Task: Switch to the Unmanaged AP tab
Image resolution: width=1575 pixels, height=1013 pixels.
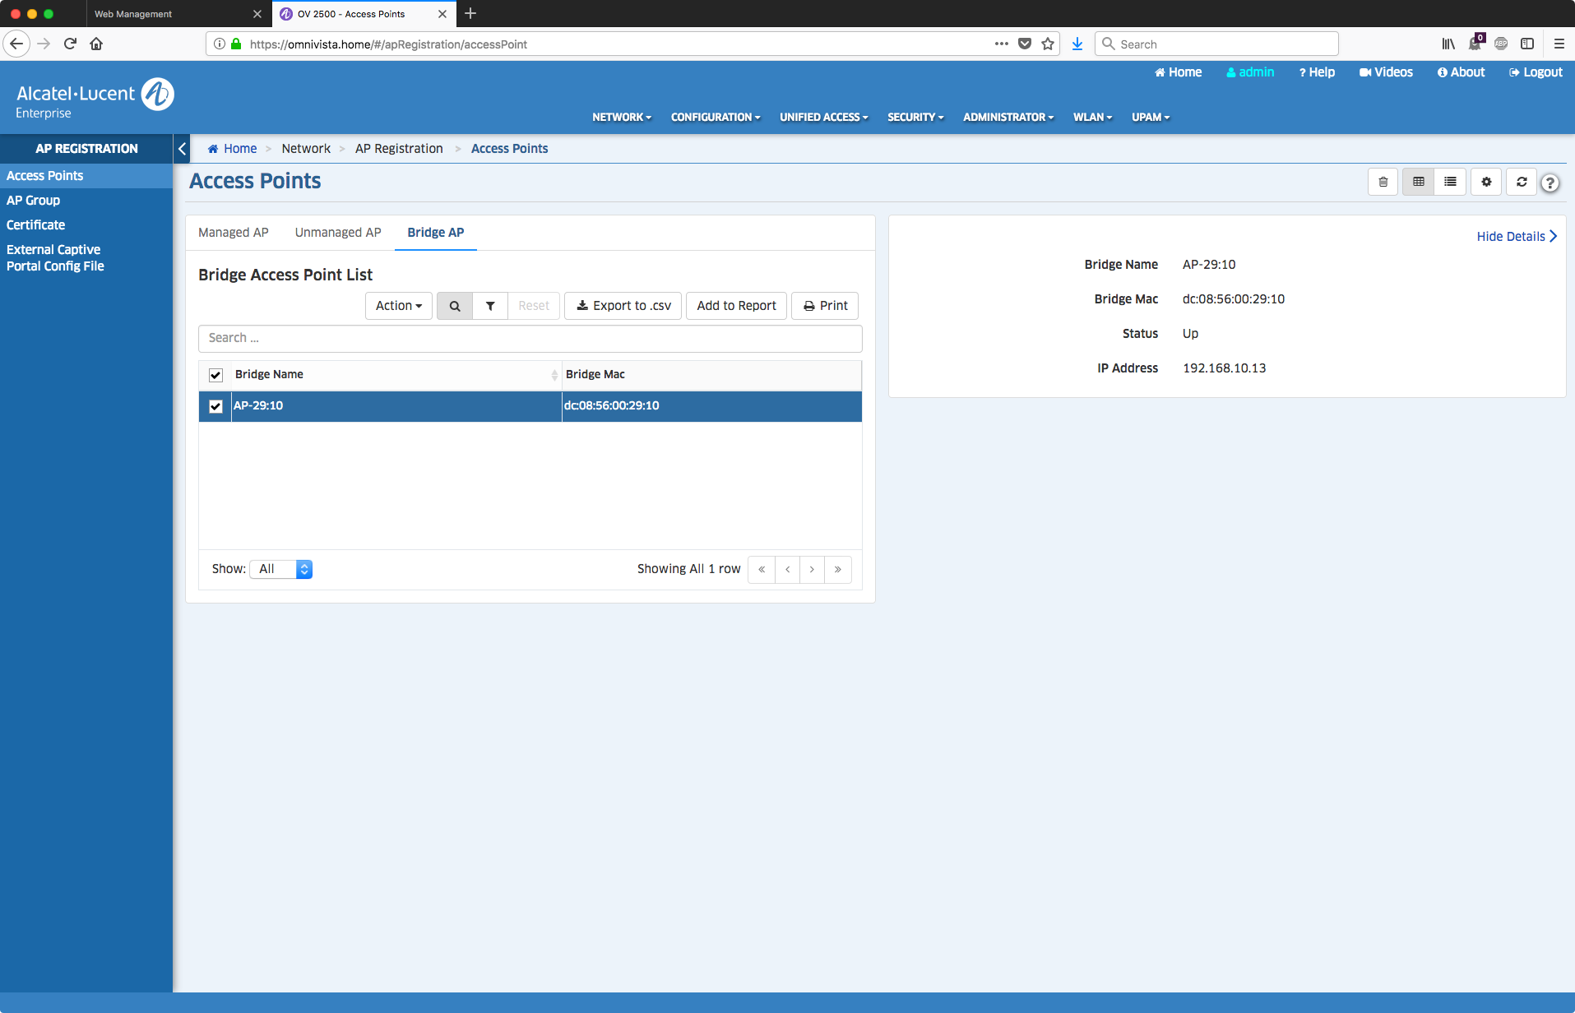Action: [x=338, y=233]
